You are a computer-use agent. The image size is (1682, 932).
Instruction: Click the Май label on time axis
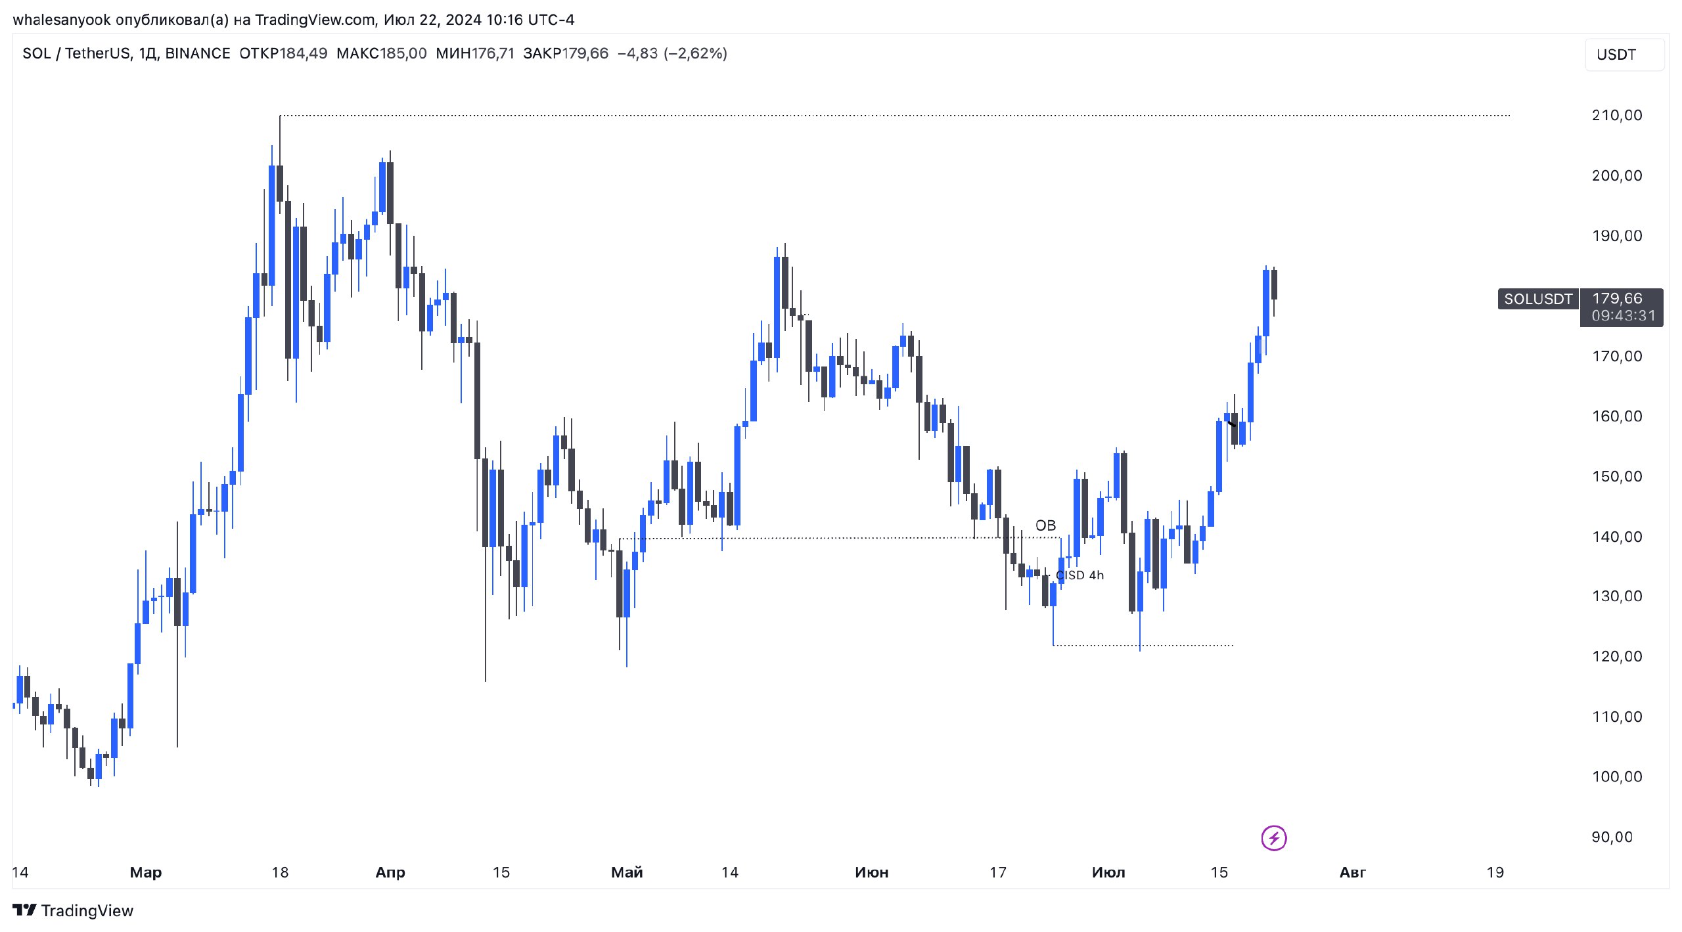(626, 872)
